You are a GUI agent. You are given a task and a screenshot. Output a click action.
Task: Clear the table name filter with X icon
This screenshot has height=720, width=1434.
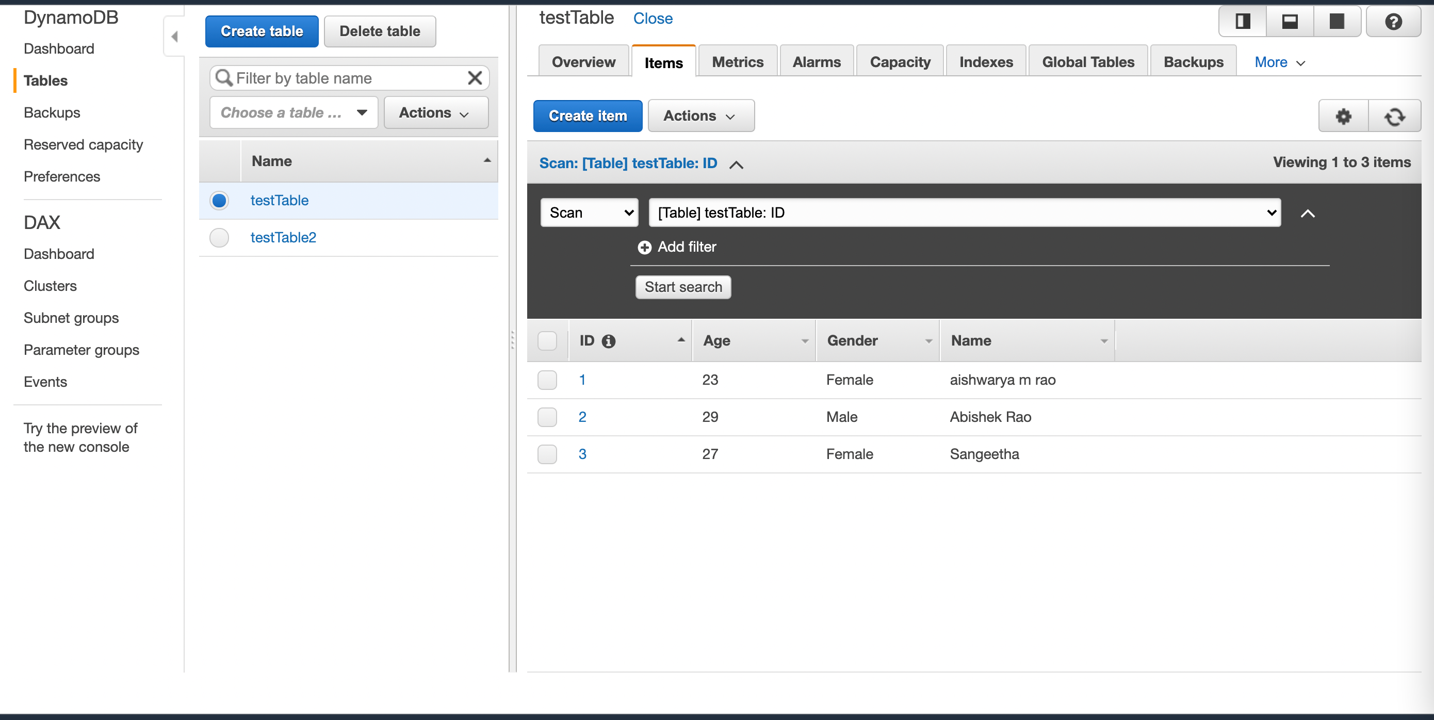pos(474,78)
